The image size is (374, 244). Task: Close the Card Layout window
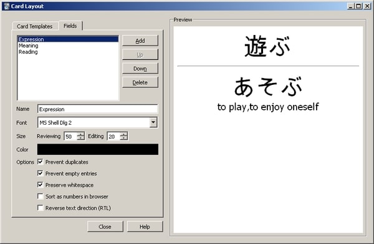coord(367,6)
